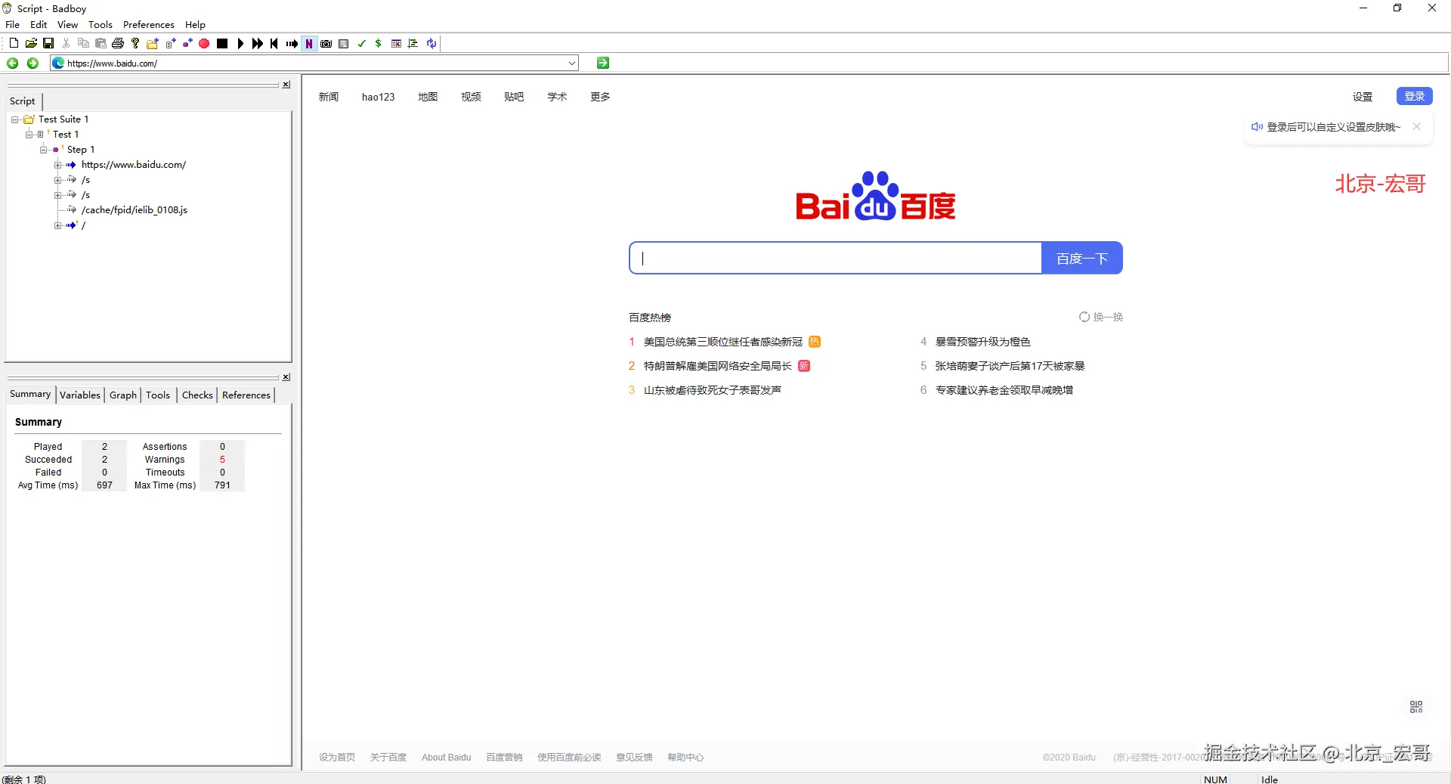Open help via the question mark icon
The height and width of the screenshot is (784, 1451).
[135, 44]
